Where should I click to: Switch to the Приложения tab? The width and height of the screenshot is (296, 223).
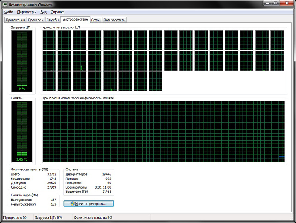tap(16, 20)
